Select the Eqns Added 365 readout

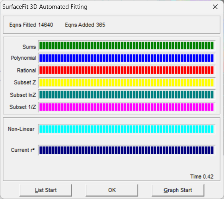point(85,25)
